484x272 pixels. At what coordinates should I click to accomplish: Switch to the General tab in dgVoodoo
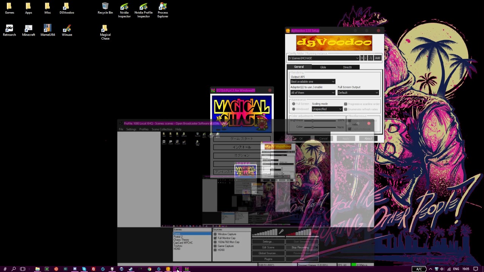(299, 67)
